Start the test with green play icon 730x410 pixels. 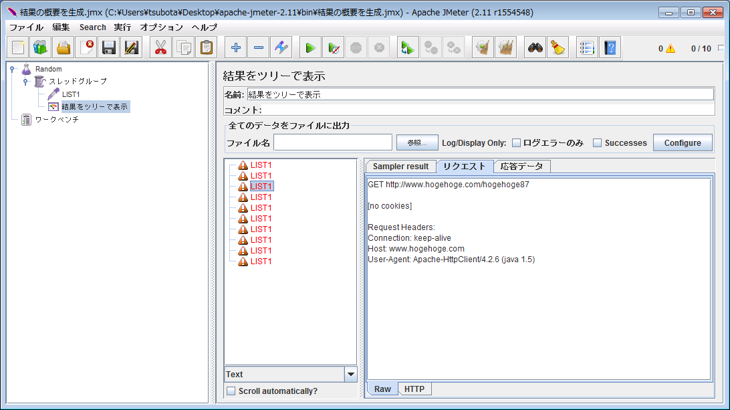click(x=310, y=47)
